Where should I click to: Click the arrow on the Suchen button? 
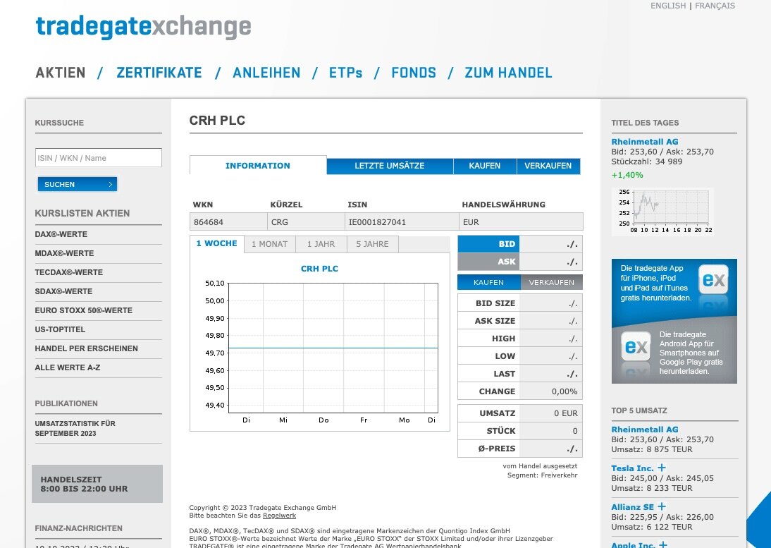click(x=111, y=185)
